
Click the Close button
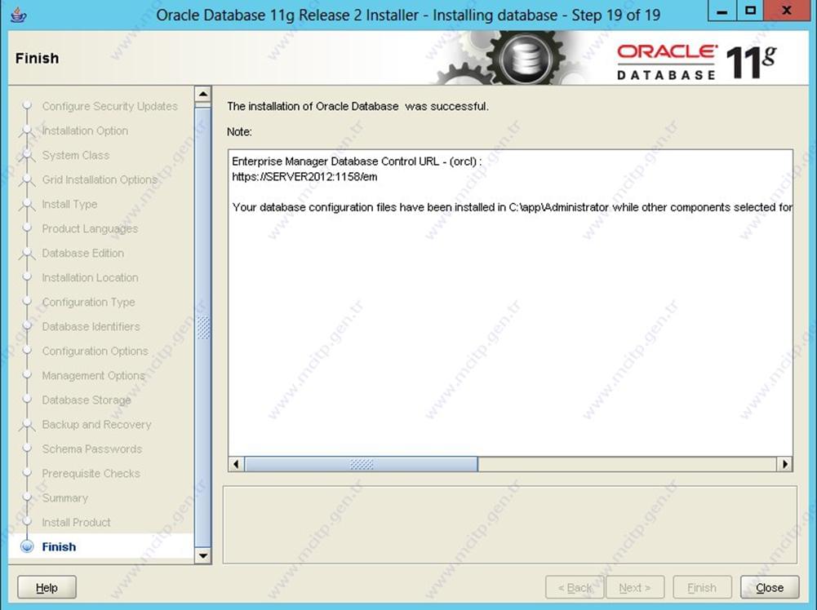[769, 587]
